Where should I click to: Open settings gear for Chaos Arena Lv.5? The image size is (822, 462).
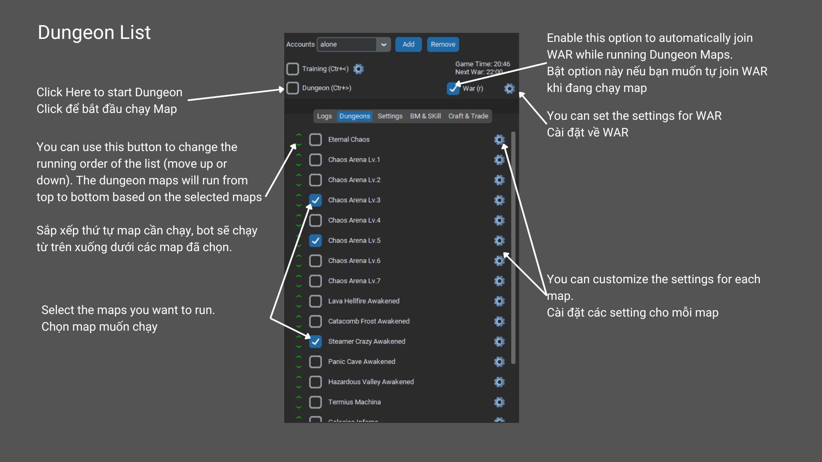click(x=499, y=240)
